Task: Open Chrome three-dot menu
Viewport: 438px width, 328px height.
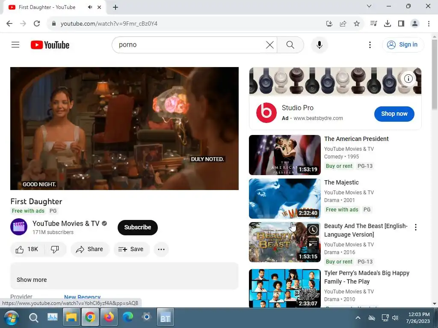Action: [x=429, y=23]
